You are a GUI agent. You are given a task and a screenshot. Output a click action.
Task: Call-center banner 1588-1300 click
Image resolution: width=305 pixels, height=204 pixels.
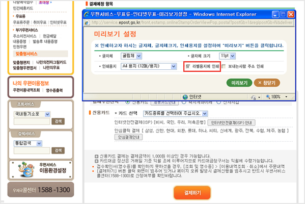click(41, 190)
